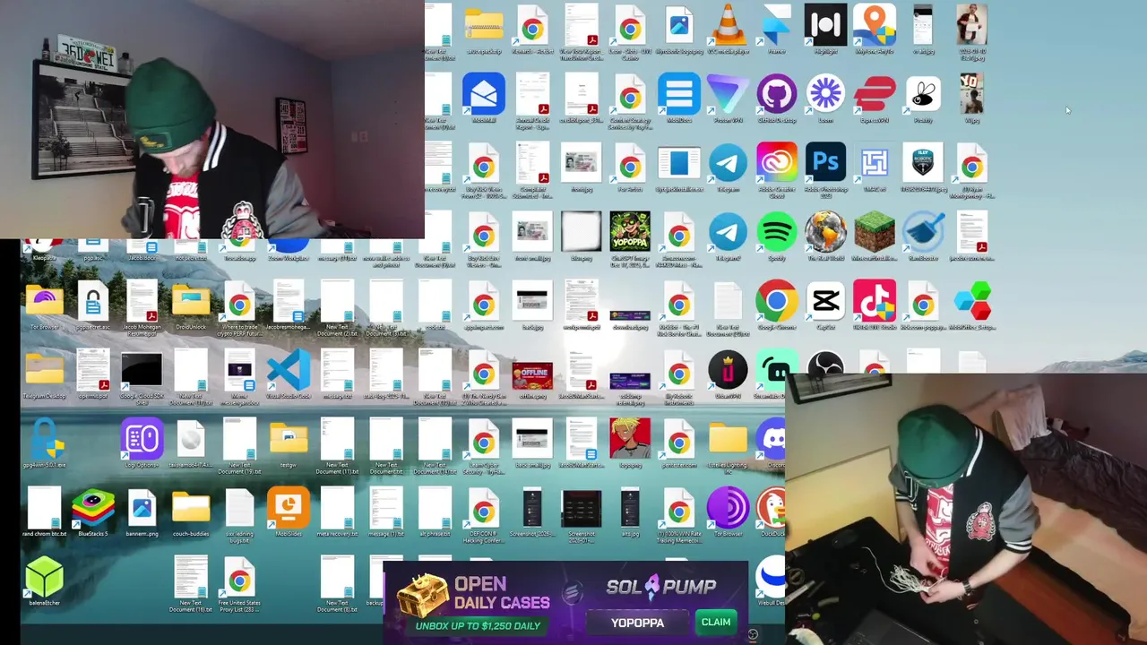This screenshot has height=645, width=1147.
Task: Click the Open Daily Cases treasure chest
Action: [422, 596]
